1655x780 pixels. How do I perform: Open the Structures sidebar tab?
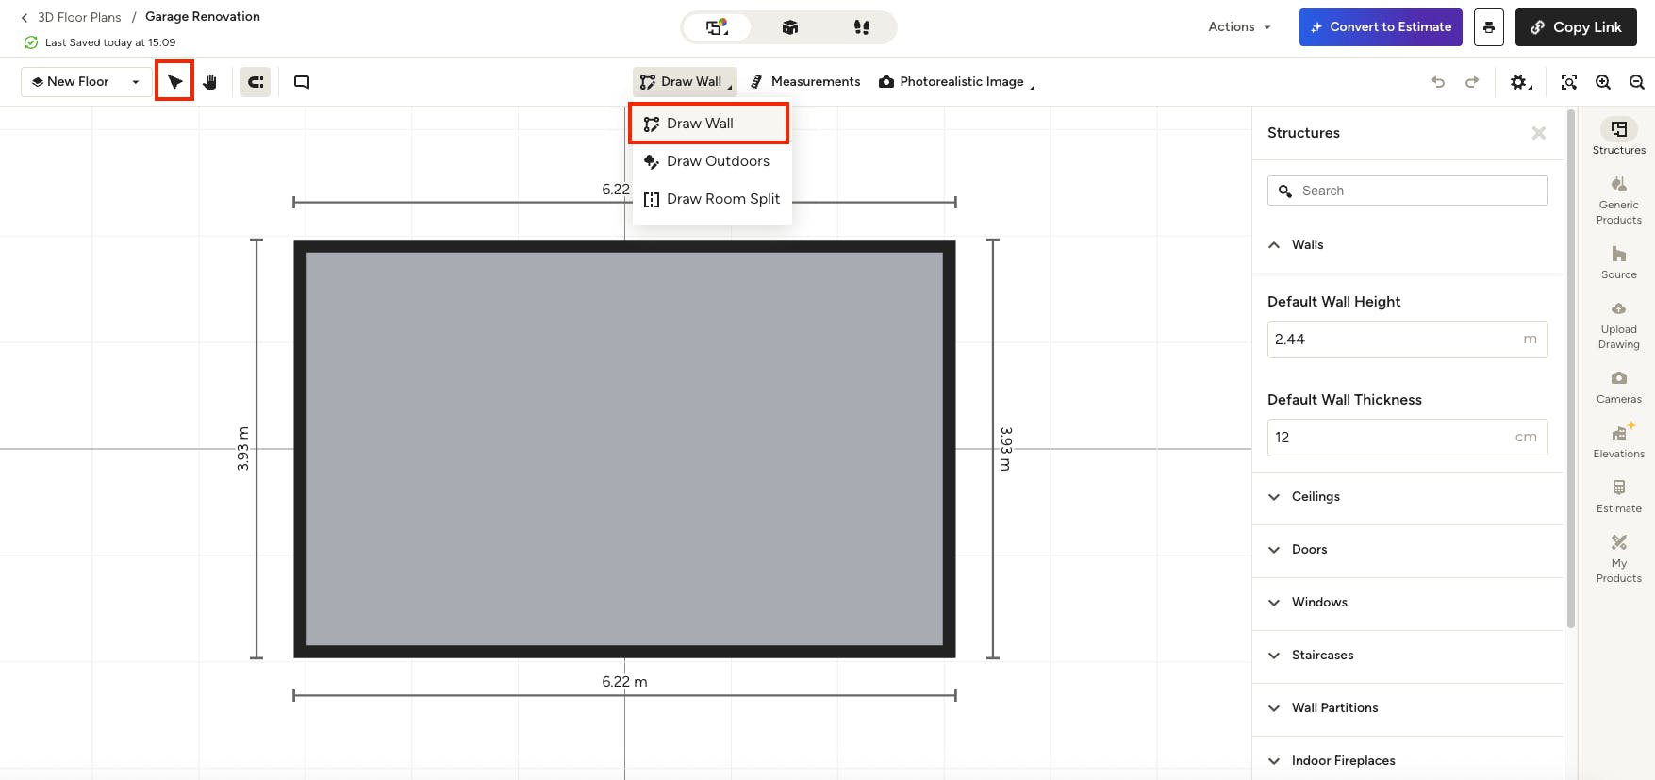(1619, 136)
